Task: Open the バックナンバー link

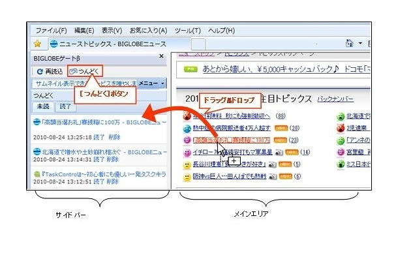Action: pyautogui.click(x=335, y=99)
